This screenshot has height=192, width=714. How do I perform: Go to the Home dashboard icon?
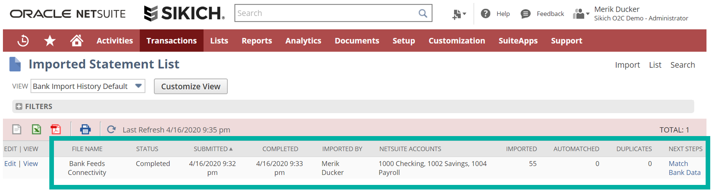tap(76, 41)
